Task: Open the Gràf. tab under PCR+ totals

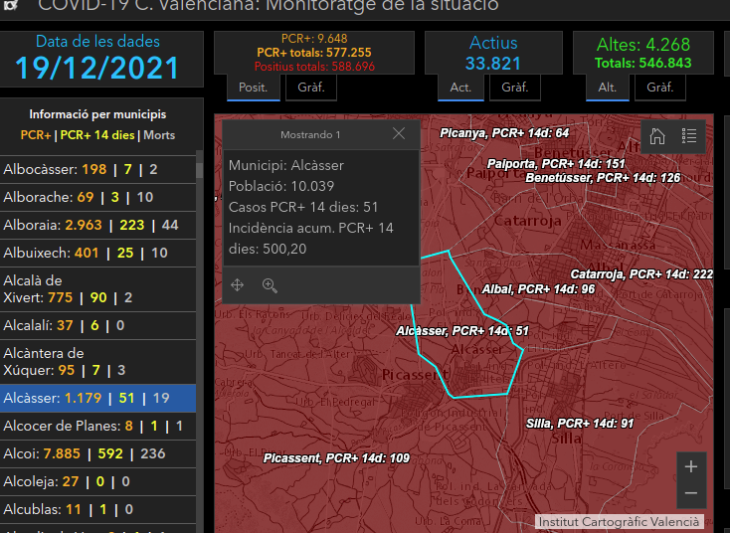Action: (311, 88)
